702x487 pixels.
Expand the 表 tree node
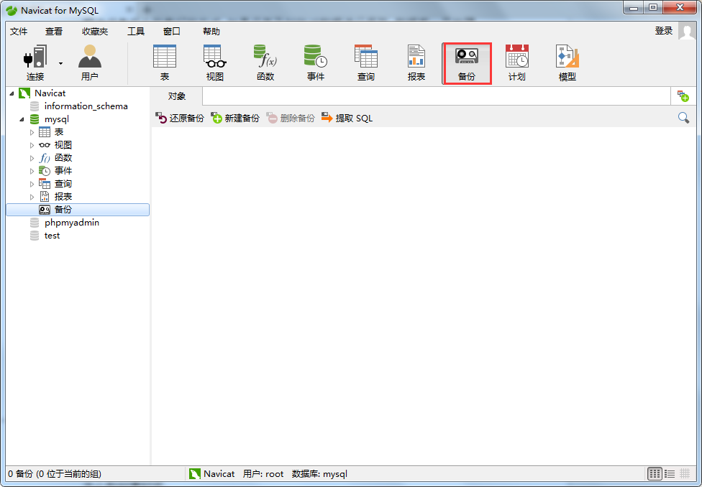pyautogui.click(x=32, y=132)
